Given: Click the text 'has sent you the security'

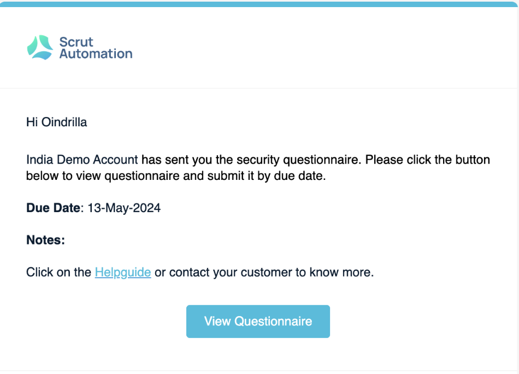Looking at the screenshot, I should 211,160.
